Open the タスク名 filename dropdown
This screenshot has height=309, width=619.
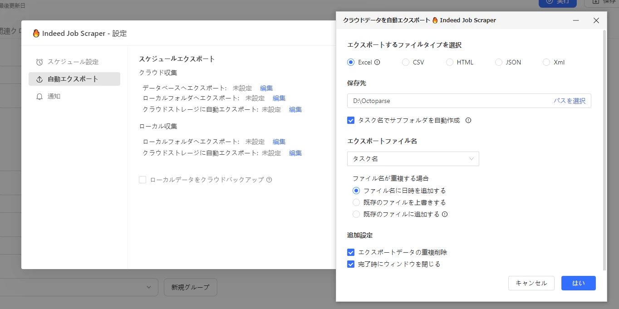pos(413,159)
